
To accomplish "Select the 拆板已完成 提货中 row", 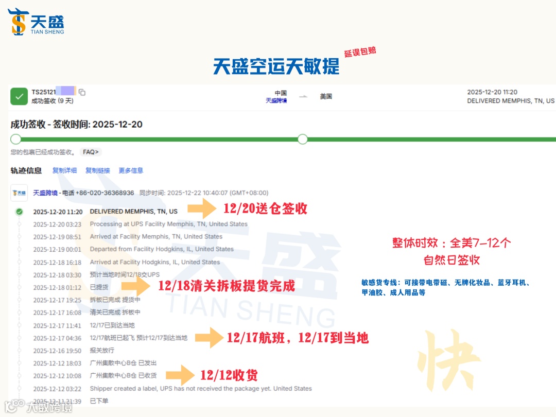I will pos(87,300).
